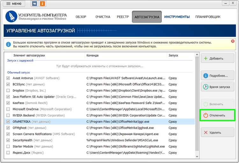The width and height of the screenshot is (239, 163).
Task: Close the yellow notice with the red X
Action: [233, 41]
